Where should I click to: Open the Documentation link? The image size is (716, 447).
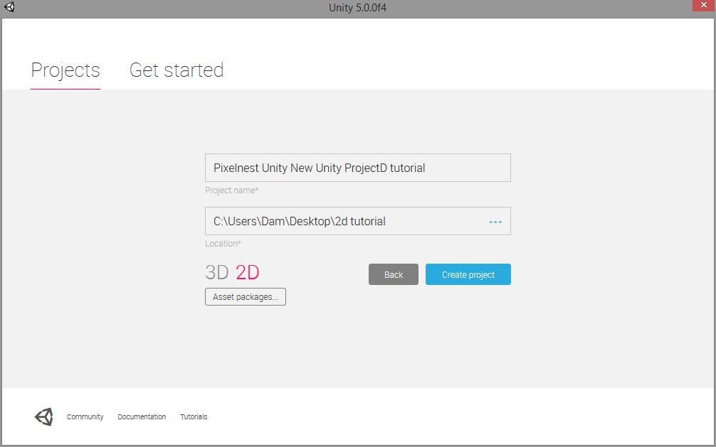point(142,417)
